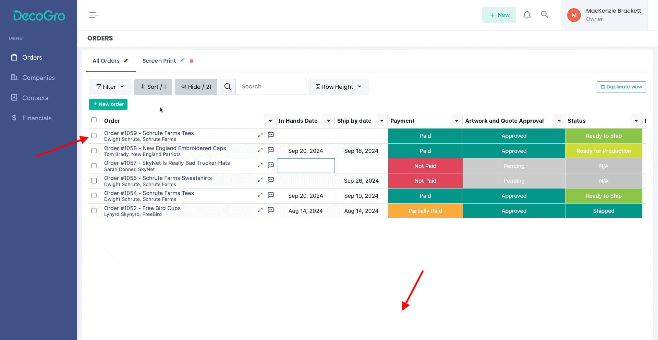
Task: Click the top-bar search magnifier icon
Action: [x=545, y=15]
